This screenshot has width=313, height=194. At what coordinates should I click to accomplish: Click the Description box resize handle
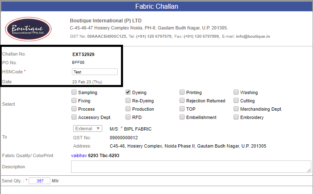point(309,170)
